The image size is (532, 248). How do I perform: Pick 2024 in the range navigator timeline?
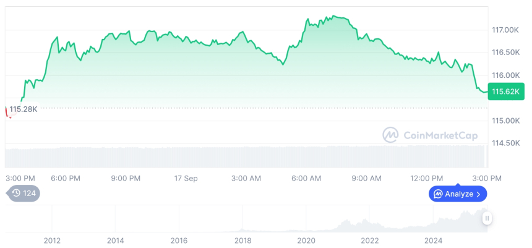click(434, 240)
